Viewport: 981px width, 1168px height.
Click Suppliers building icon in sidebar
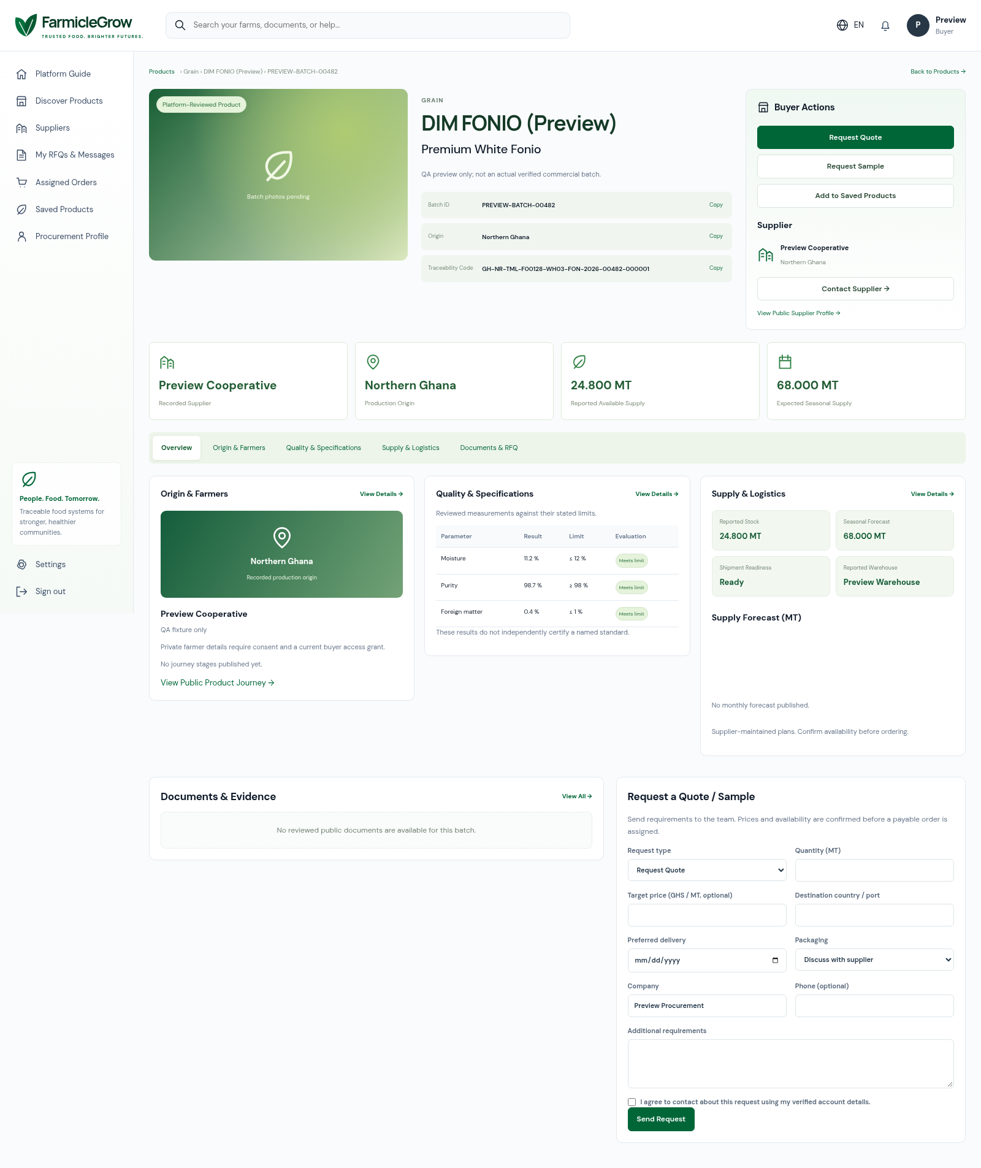(21, 128)
